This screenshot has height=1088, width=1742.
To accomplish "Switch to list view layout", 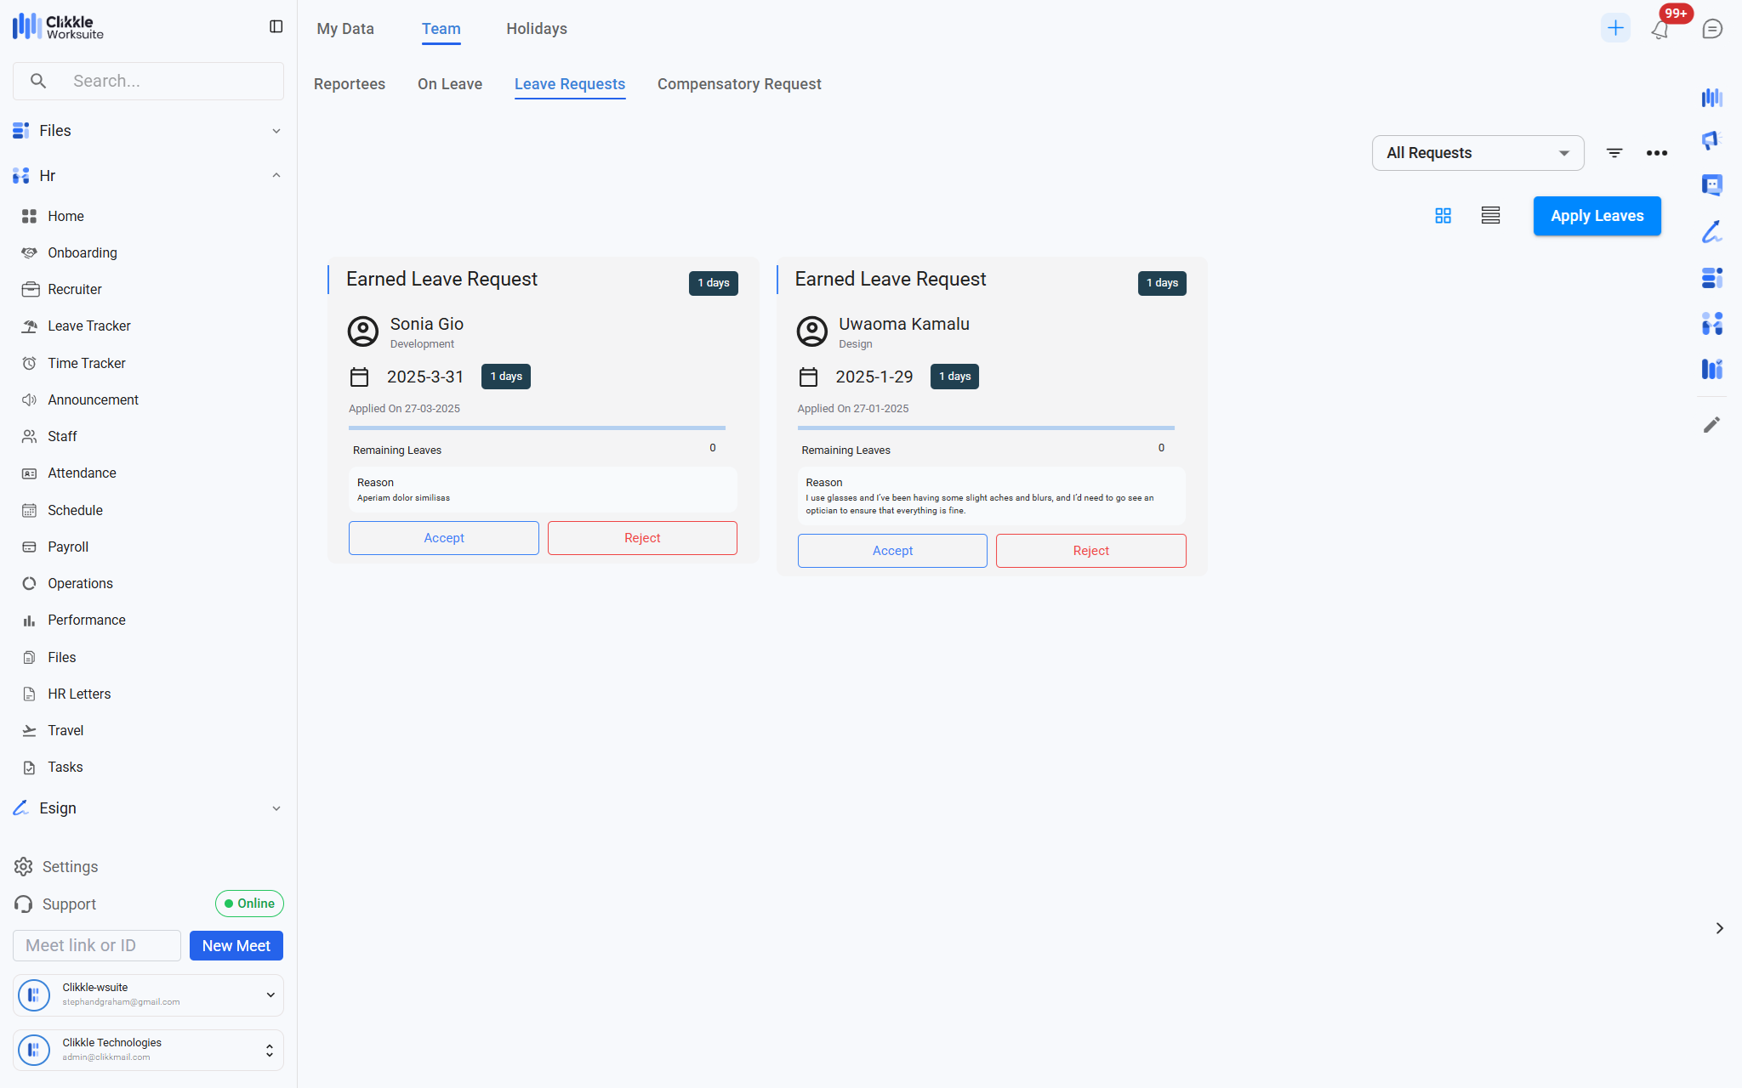I will pos(1490,216).
